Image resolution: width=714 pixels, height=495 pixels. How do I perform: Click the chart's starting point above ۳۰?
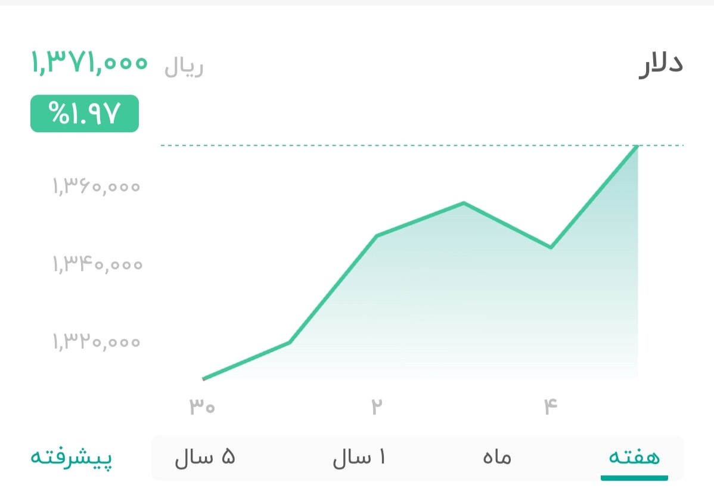point(204,377)
